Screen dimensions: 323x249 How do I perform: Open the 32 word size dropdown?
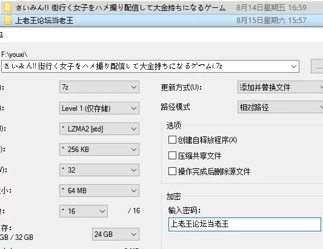pos(99,170)
